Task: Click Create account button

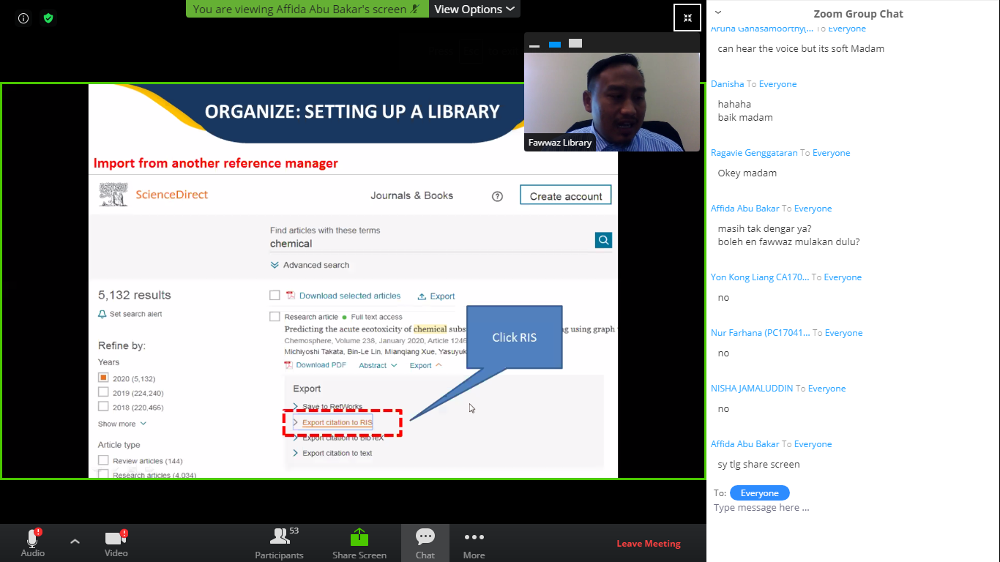Action: (566, 195)
